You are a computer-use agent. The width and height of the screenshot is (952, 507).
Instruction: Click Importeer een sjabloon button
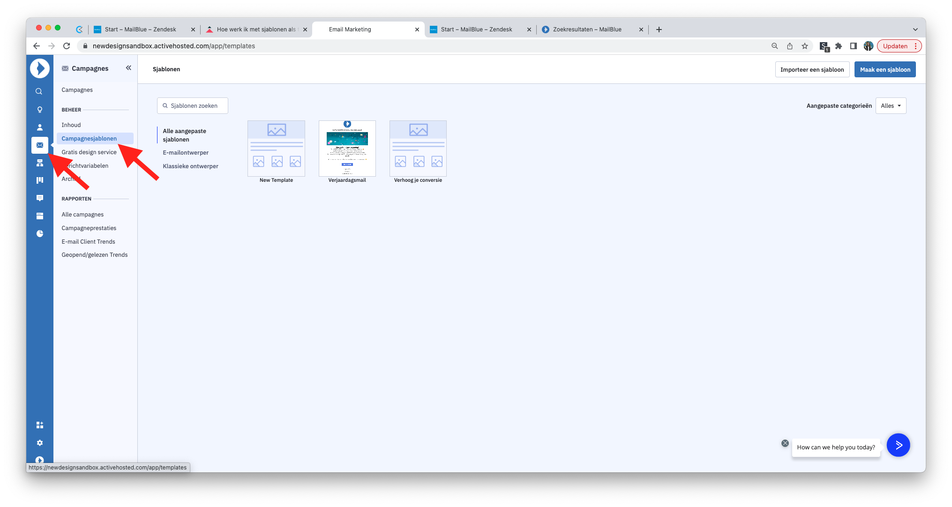tap(812, 69)
